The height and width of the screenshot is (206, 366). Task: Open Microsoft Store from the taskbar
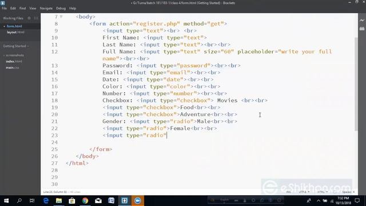point(72,201)
